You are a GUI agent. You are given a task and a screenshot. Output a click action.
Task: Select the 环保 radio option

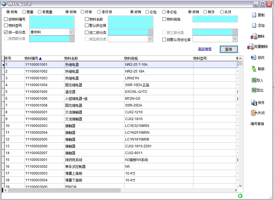(x=82, y=12)
